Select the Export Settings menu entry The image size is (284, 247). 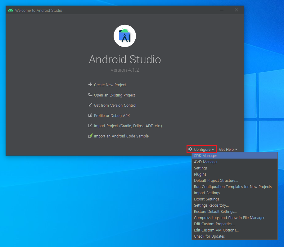[x=235, y=199]
